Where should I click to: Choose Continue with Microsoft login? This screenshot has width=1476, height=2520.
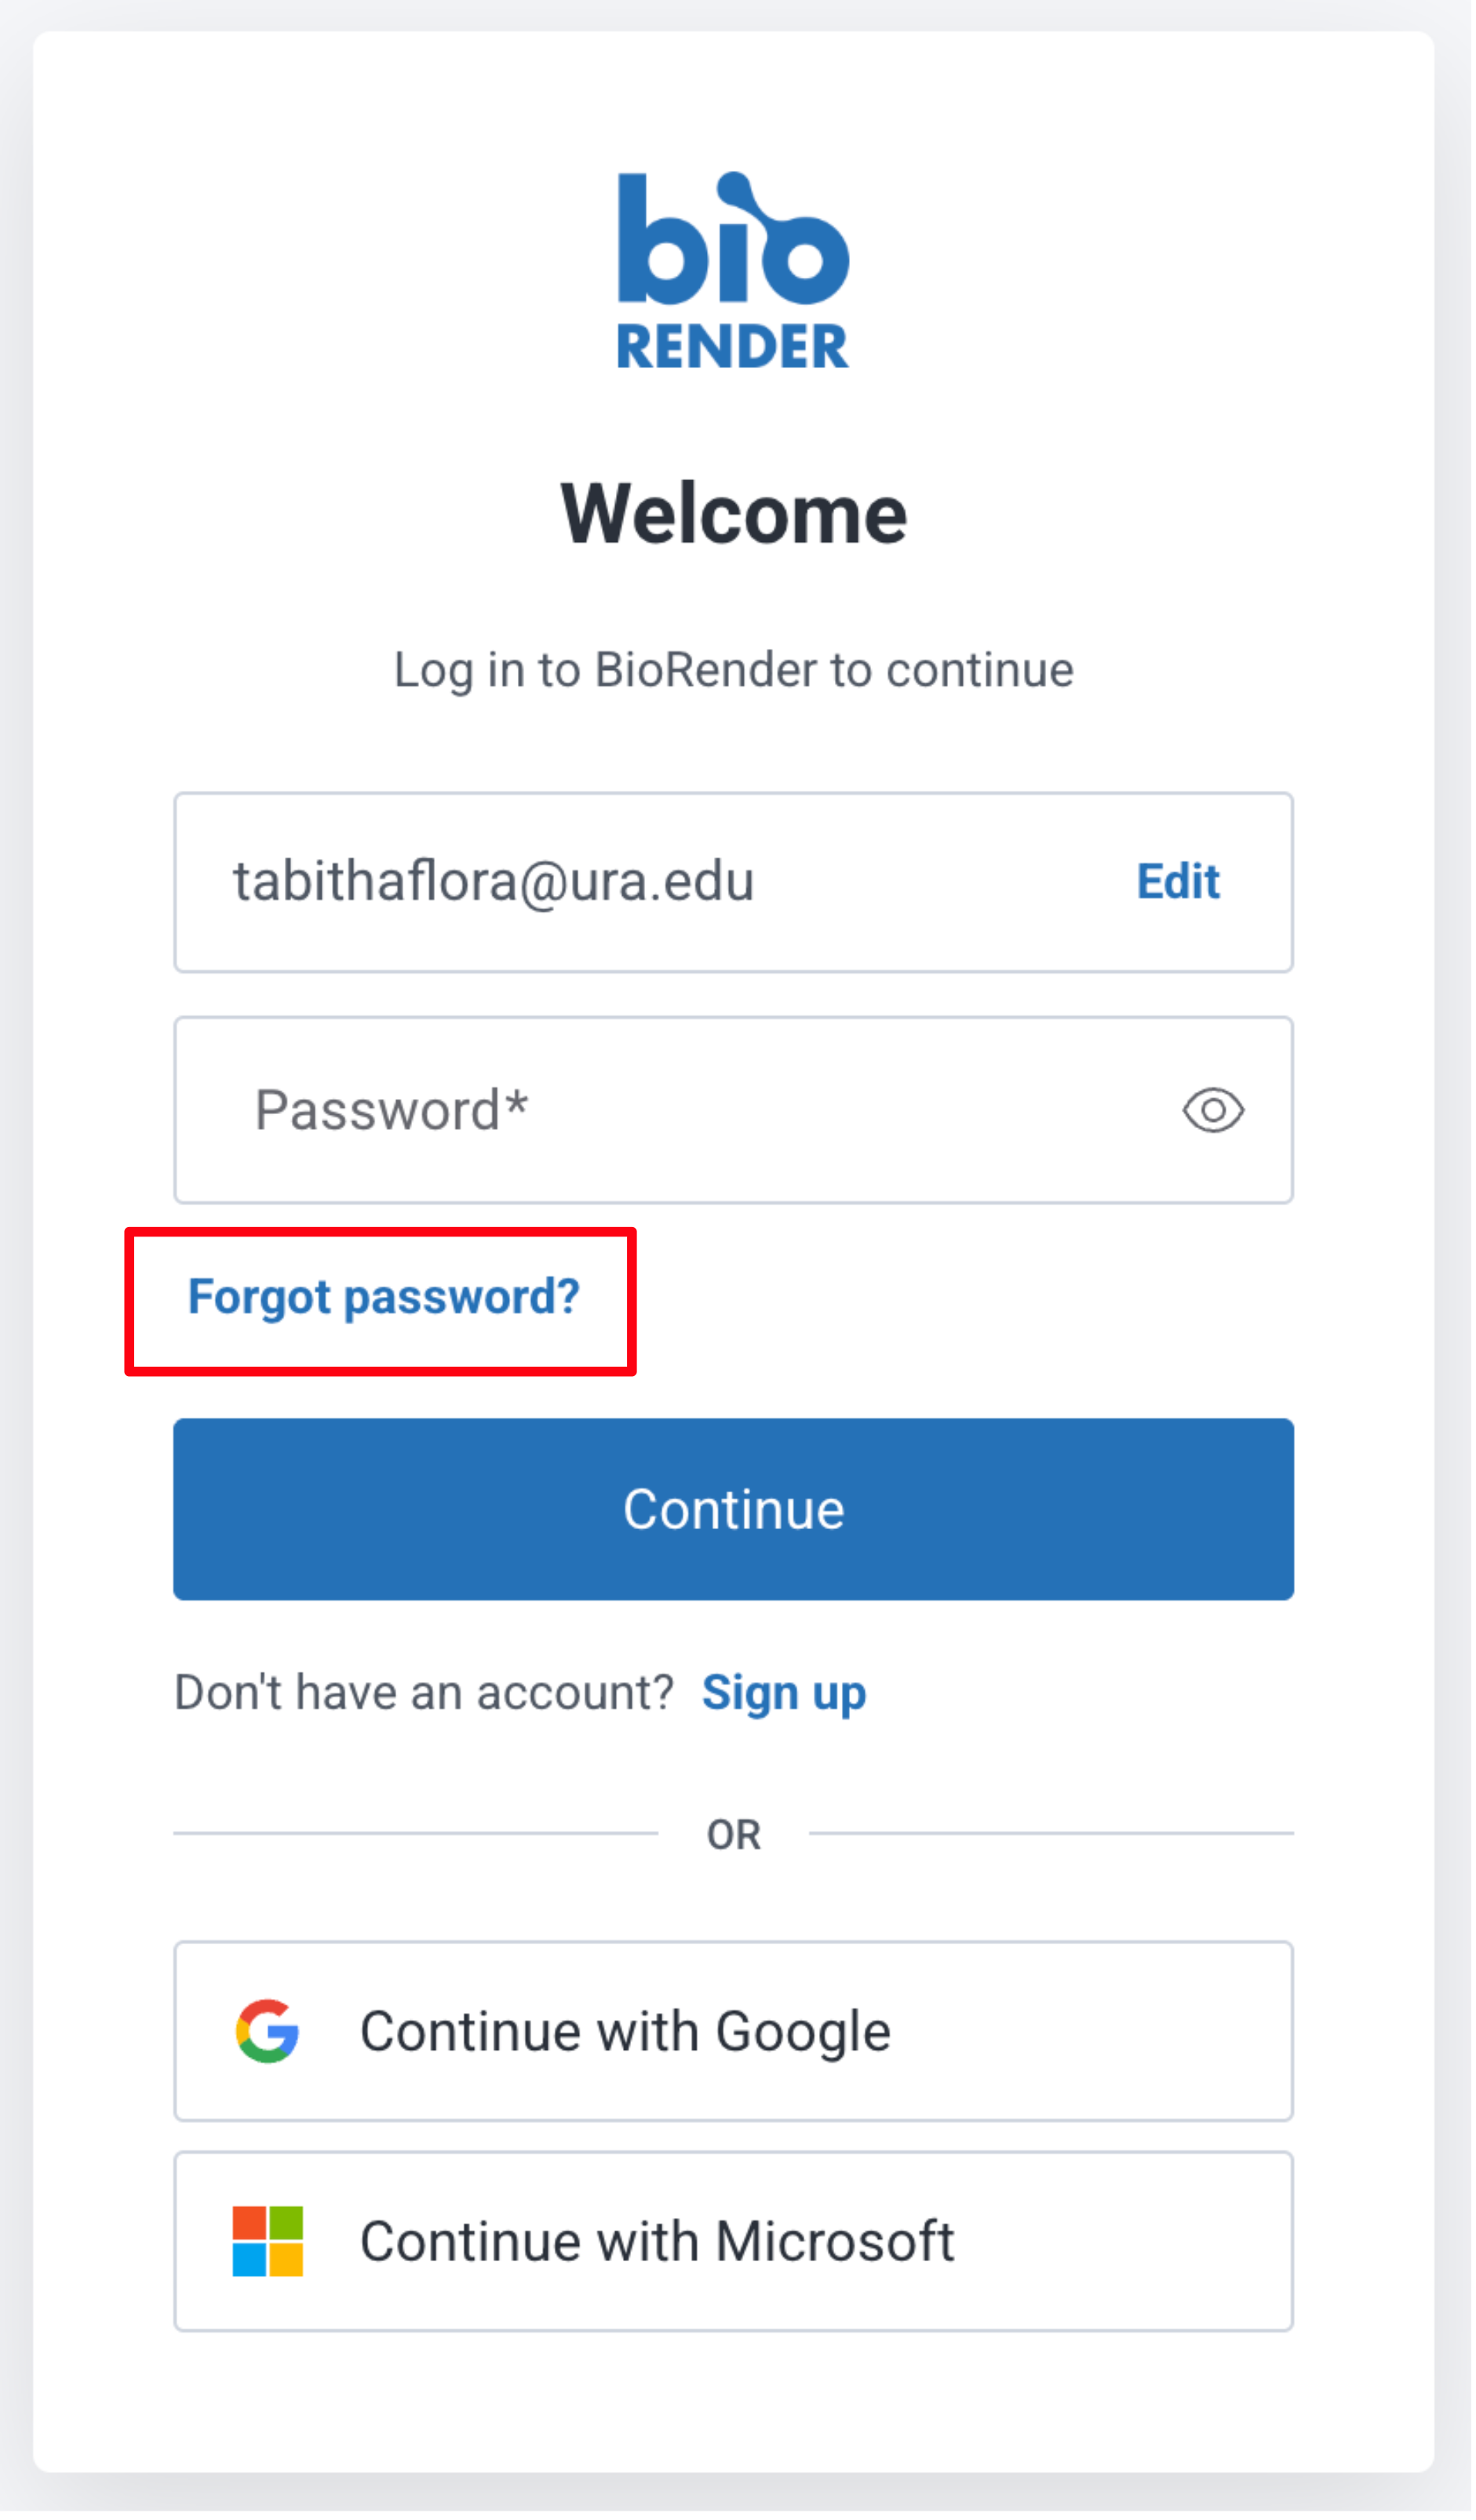click(x=733, y=2241)
